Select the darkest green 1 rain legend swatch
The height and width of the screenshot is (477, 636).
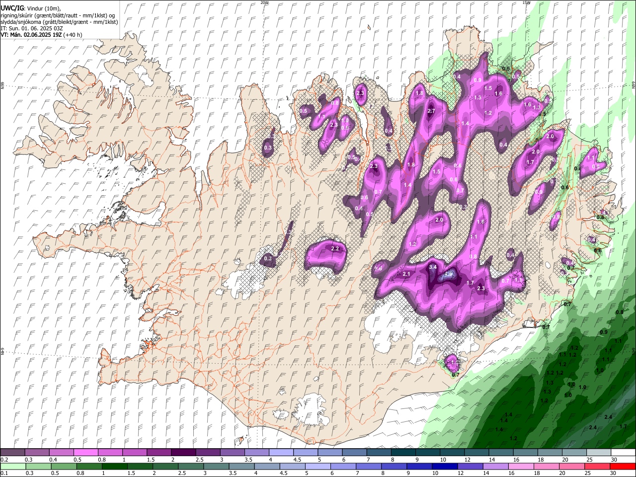(x=114, y=466)
